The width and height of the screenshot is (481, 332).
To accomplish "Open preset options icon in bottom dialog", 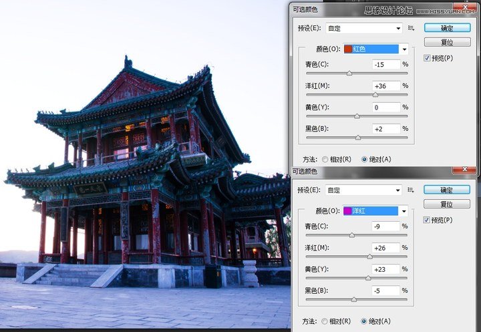I will click(x=412, y=190).
